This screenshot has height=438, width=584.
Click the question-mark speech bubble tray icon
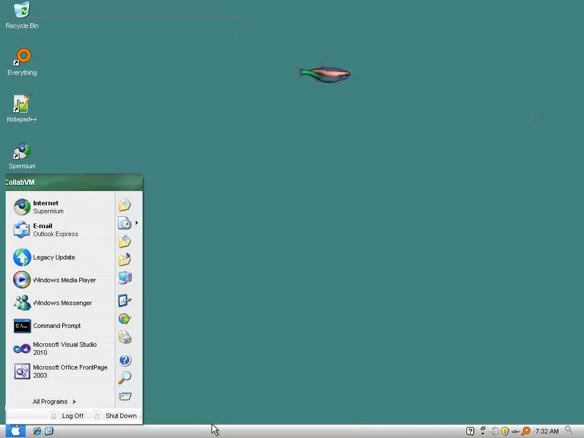coord(471,431)
